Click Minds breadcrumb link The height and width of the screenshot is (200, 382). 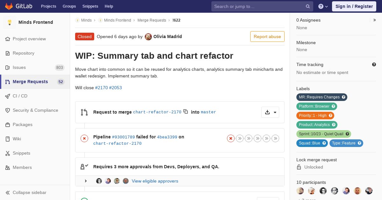pyautogui.click(x=86, y=20)
